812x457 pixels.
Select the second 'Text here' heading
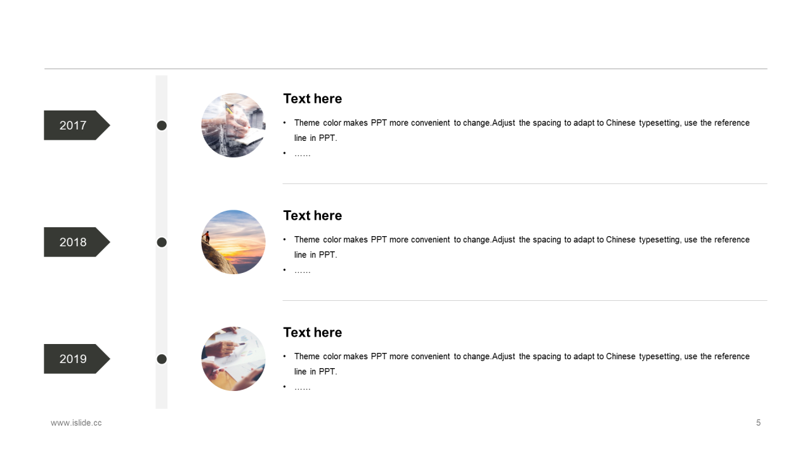312,215
